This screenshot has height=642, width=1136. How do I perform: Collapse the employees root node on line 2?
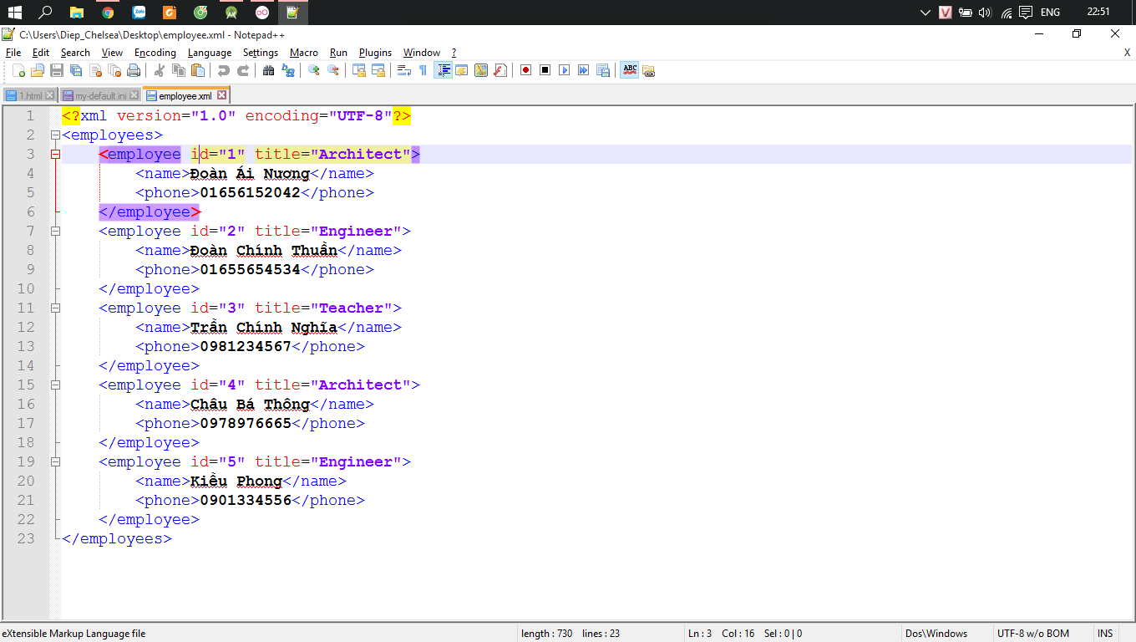click(x=55, y=135)
